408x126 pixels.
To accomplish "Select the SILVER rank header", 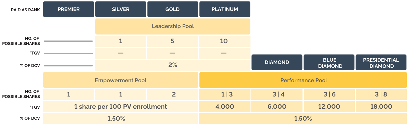I will point(121,9).
